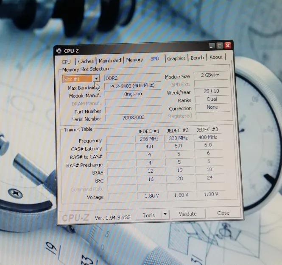
Task: Click the JEDEC #1 column header
Action: coord(148,131)
